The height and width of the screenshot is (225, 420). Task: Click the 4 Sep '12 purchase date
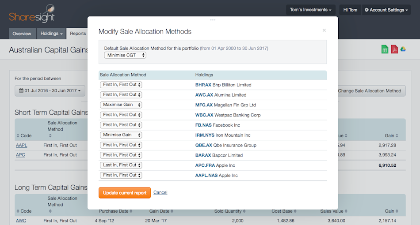tap(104, 221)
